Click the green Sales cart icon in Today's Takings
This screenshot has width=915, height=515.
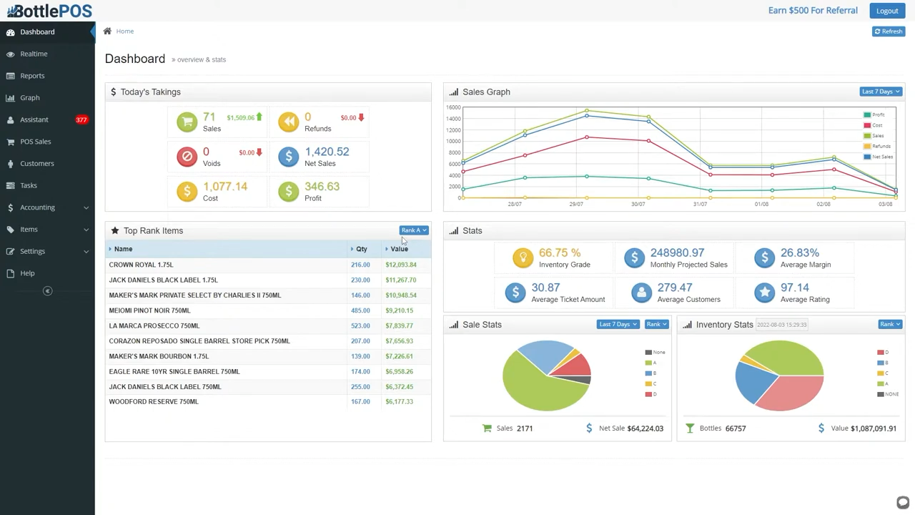[x=187, y=122]
